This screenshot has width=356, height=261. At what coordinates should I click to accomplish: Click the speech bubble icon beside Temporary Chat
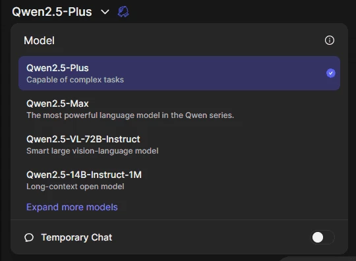(29, 238)
